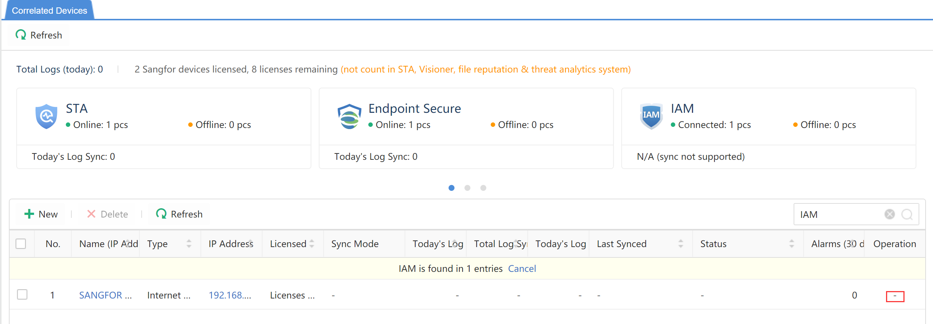Sort by the Last Synced column
Viewport: 933px width, 324px height.
[681, 244]
